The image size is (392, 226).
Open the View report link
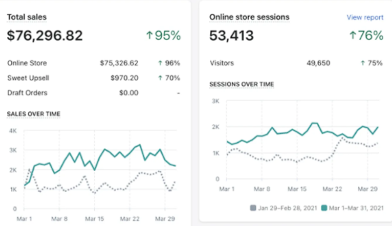[365, 17]
